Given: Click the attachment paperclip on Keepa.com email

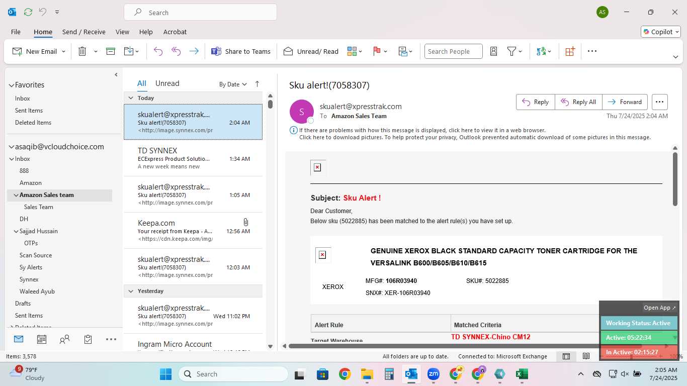Looking at the screenshot, I should [245, 222].
